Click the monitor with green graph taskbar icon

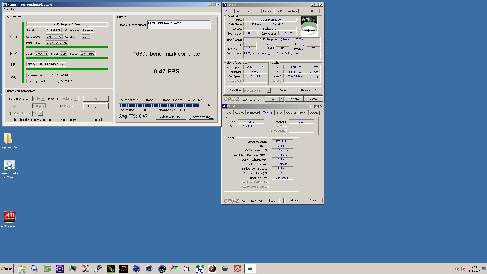(73, 269)
